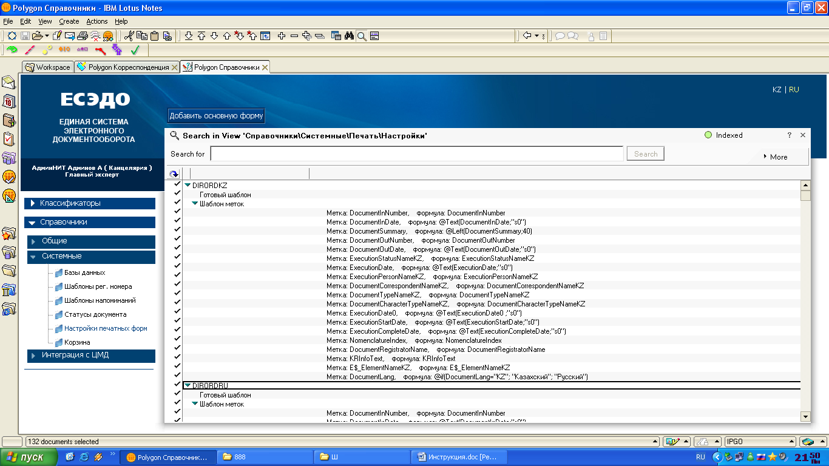
Task: Toggle checkmark on DocumentLang row
Action: coord(177,376)
